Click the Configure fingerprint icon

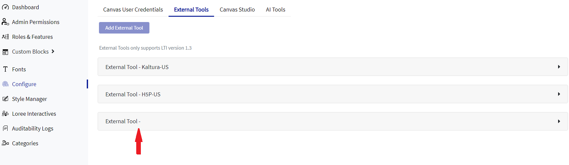tap(5, 84)
